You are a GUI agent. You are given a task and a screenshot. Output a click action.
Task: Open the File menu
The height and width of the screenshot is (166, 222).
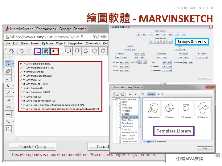[x=8, y=43]
